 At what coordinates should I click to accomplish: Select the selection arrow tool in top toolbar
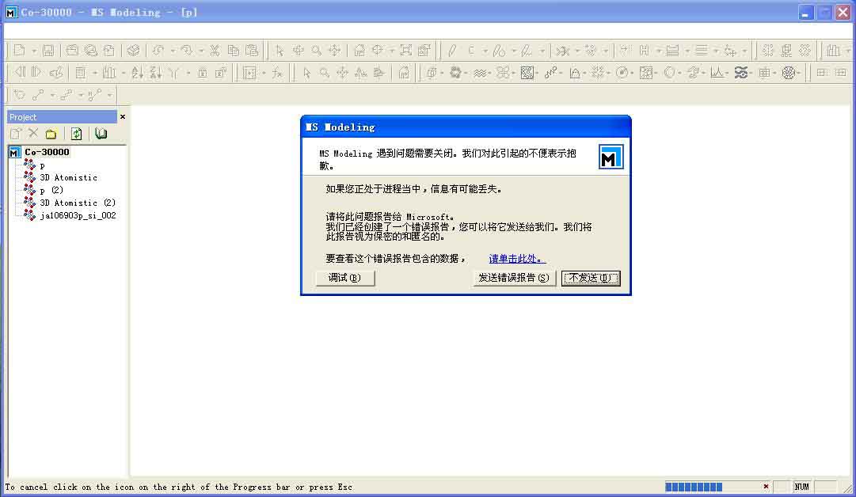pyautogui.click(x=280, y=51)
